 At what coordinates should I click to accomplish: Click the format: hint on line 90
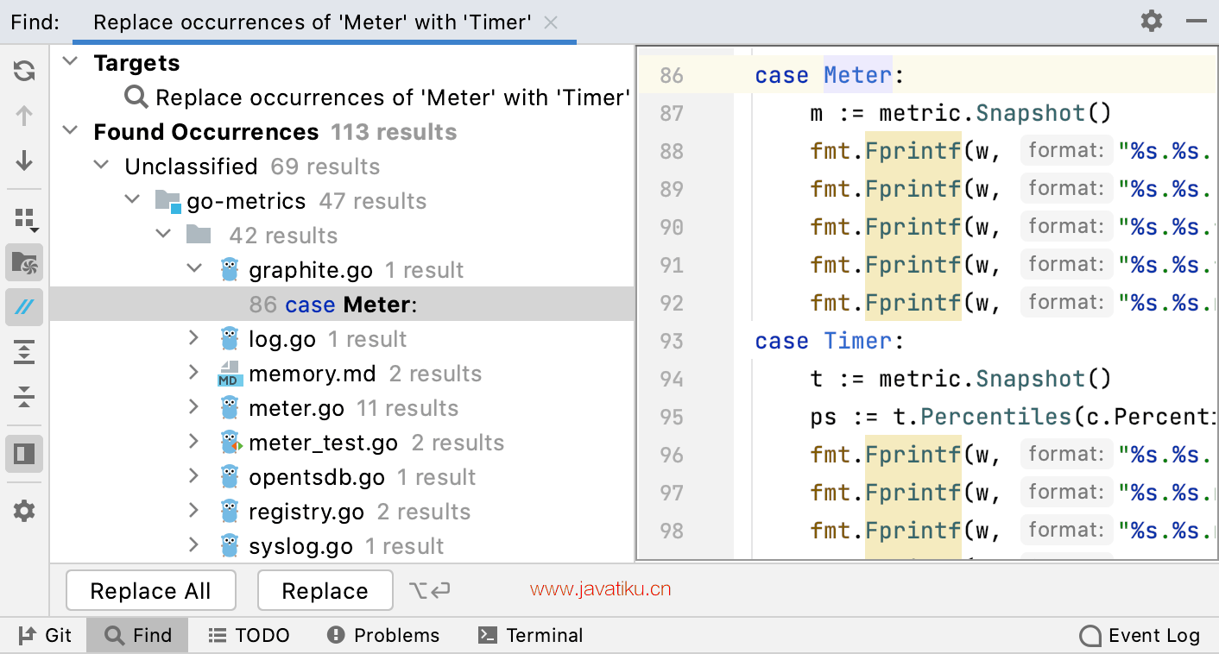pos(1065,226)
